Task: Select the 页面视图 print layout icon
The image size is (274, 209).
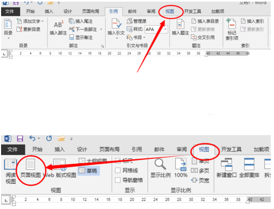Action: pos(30,164)
